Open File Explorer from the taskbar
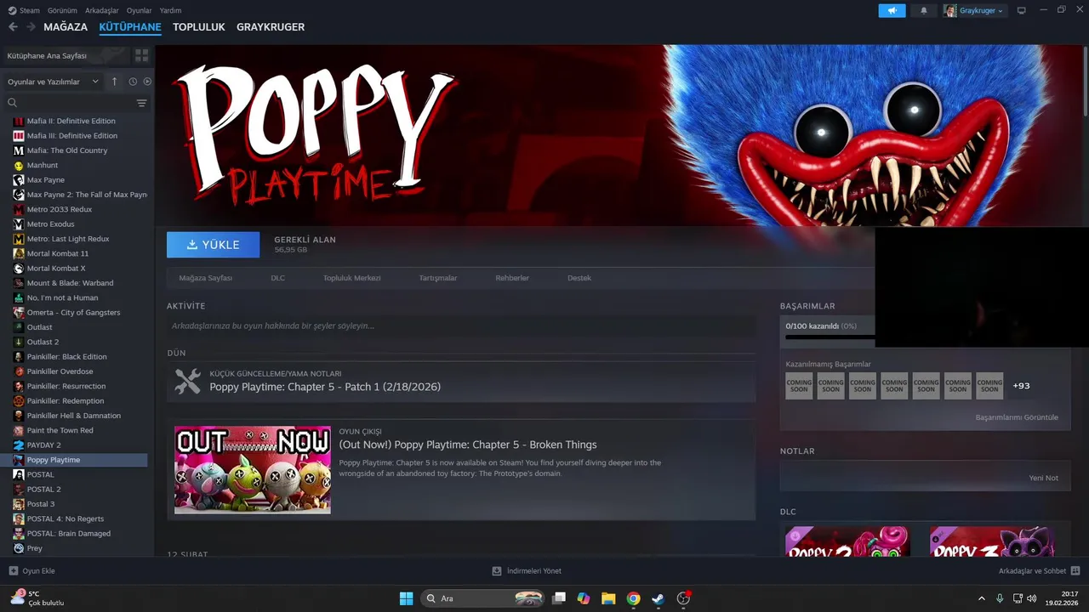Image resolution: width=1089 pixels, height=612 pixels. click(608, 598)
